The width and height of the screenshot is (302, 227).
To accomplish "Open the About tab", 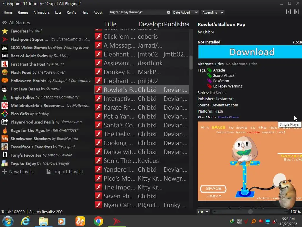I will pyautogui.click(x=98, y=12).
